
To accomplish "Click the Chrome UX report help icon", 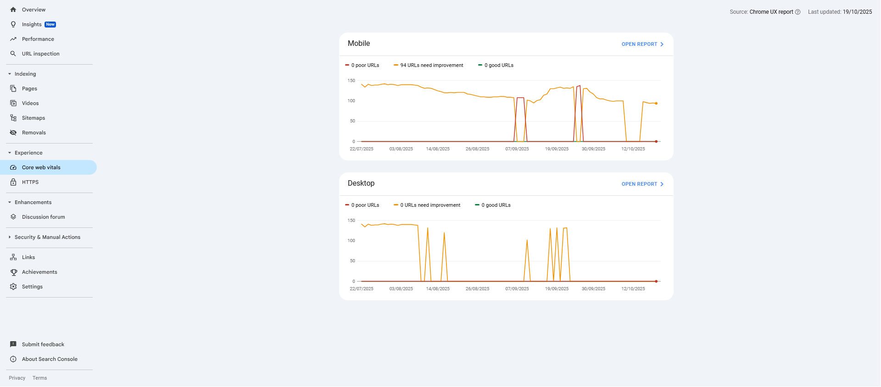I will (x=797, y=12).
